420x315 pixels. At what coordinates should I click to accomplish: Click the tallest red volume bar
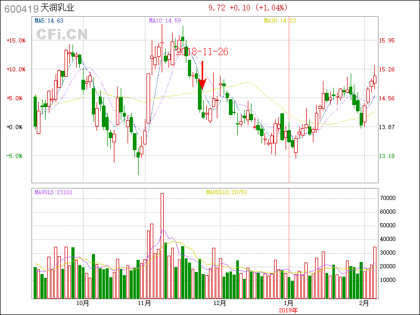tap(162, 246)
